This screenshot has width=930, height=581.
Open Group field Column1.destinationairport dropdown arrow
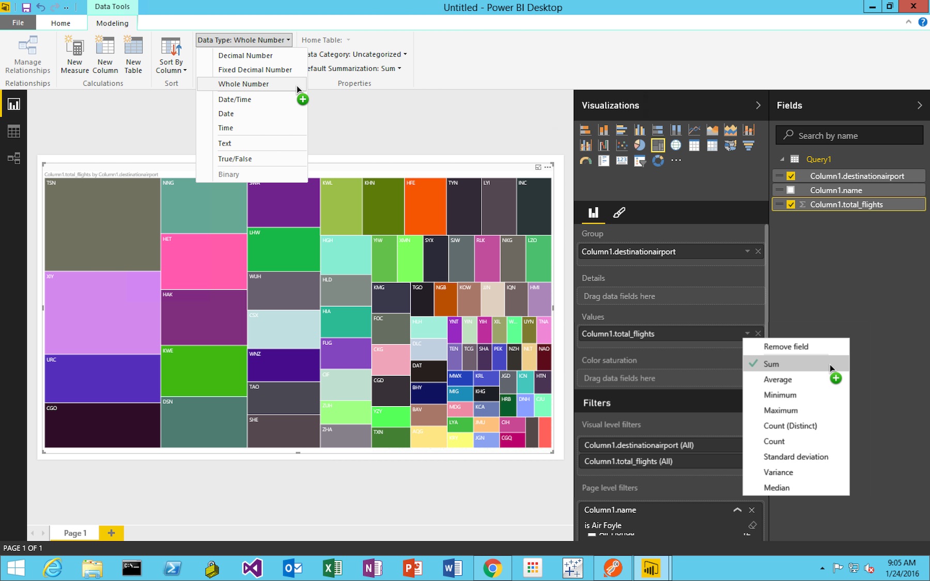[747, 252]
